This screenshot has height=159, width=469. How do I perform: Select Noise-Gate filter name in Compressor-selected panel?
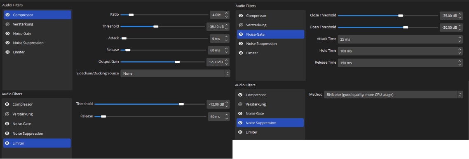[22, 34]
